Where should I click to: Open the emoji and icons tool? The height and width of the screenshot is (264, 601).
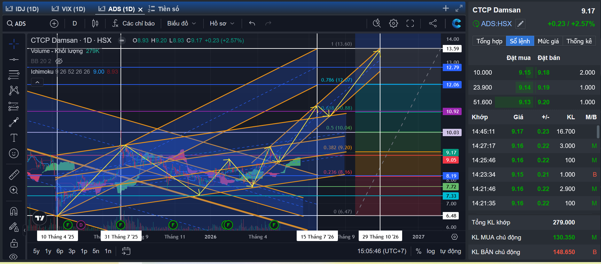coord(14,154)
